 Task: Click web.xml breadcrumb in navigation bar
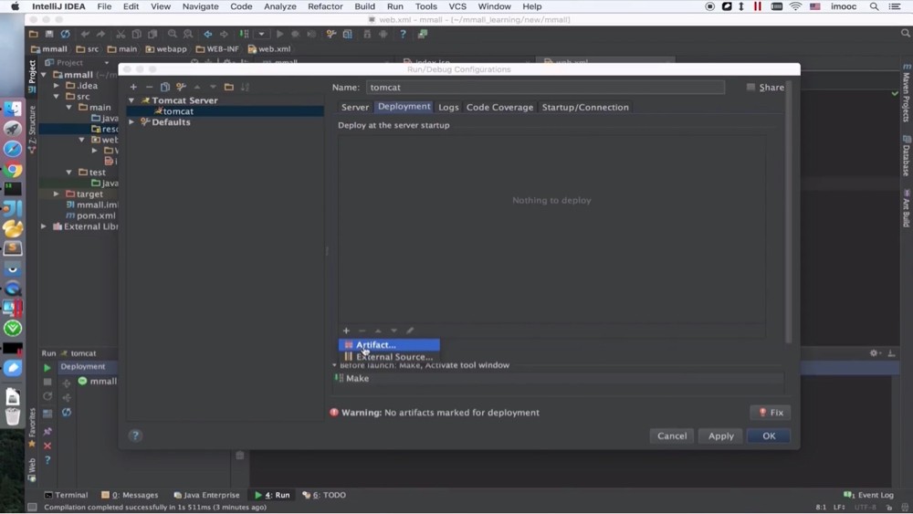tap(269, 49)
